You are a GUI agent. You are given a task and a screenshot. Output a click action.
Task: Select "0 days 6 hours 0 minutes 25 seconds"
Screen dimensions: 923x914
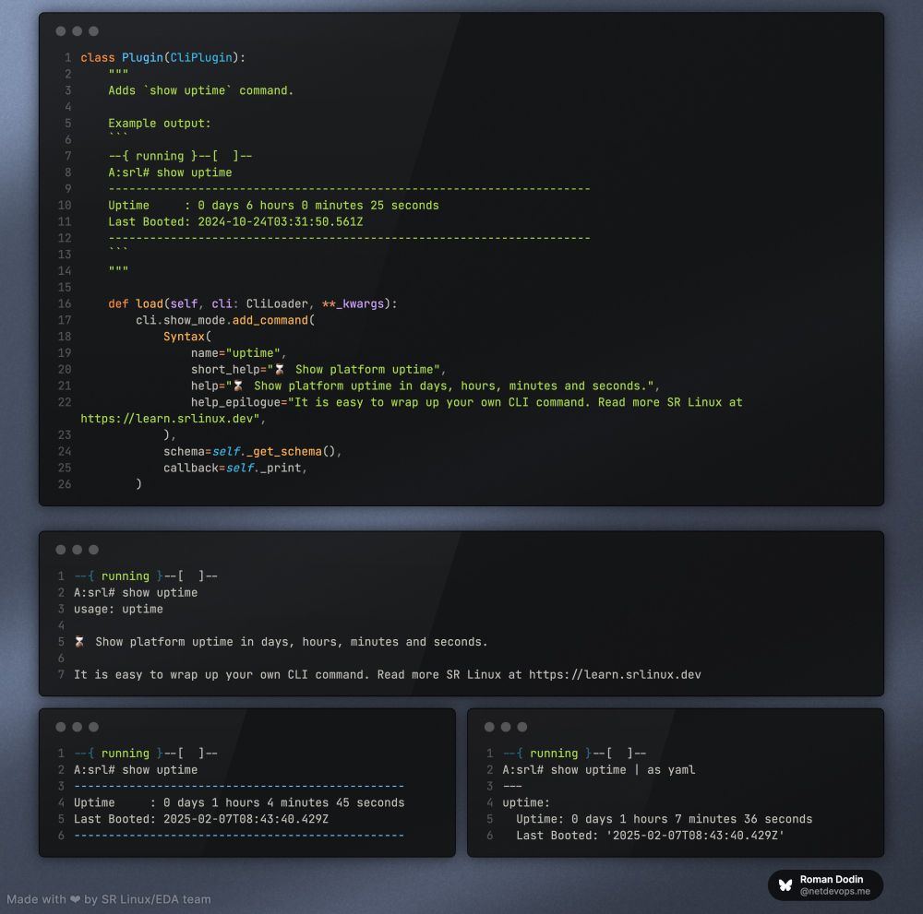point(318,206)
